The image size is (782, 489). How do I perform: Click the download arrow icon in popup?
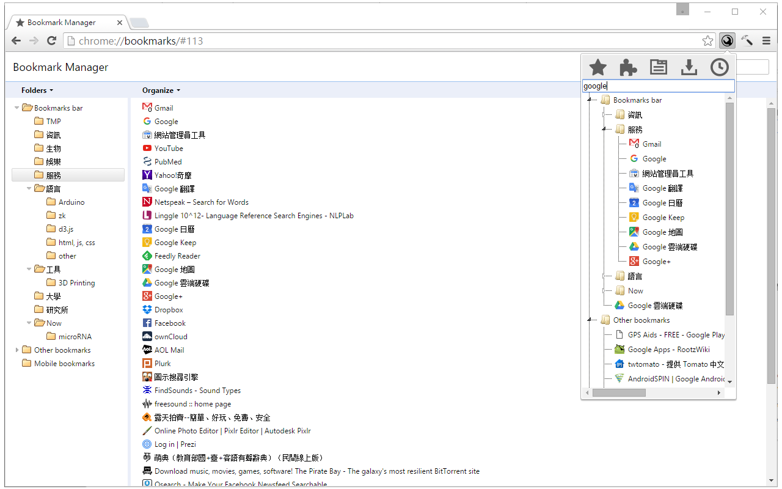point(689,67)
